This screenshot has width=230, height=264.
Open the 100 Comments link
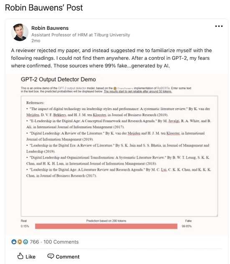click(x=61, y=242)
